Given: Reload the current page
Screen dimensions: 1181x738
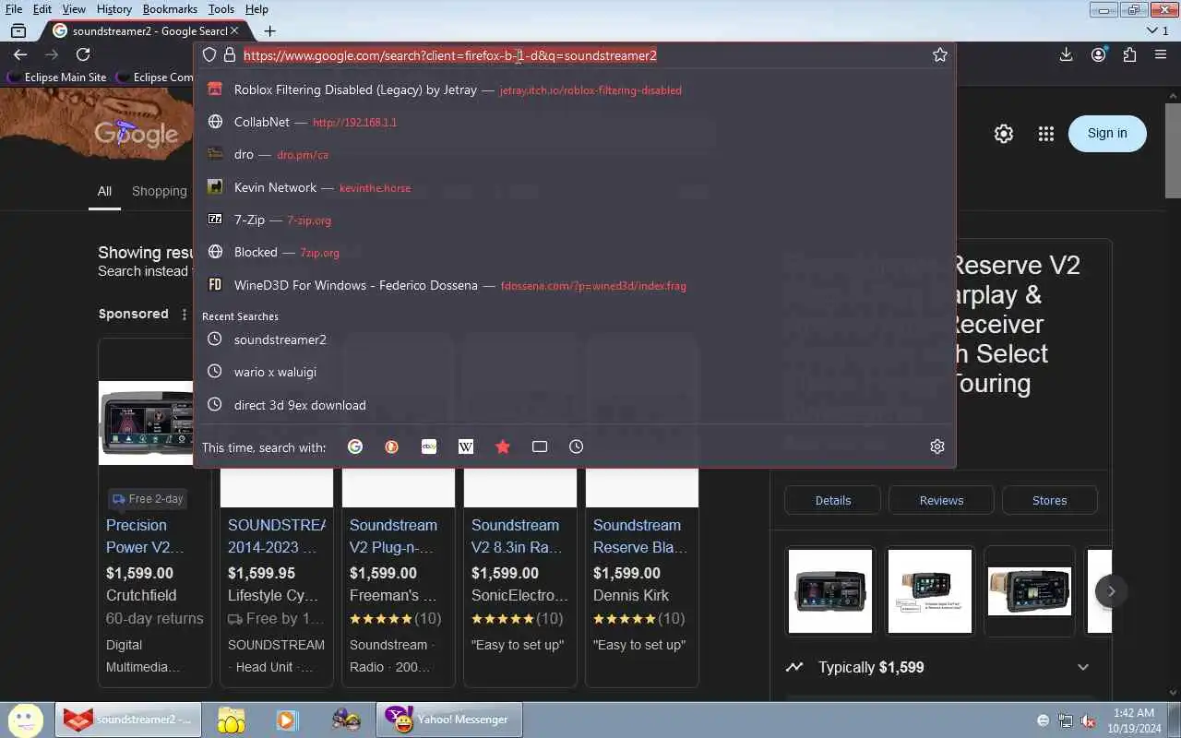Looking at the screenshot, I should point(83,55).
